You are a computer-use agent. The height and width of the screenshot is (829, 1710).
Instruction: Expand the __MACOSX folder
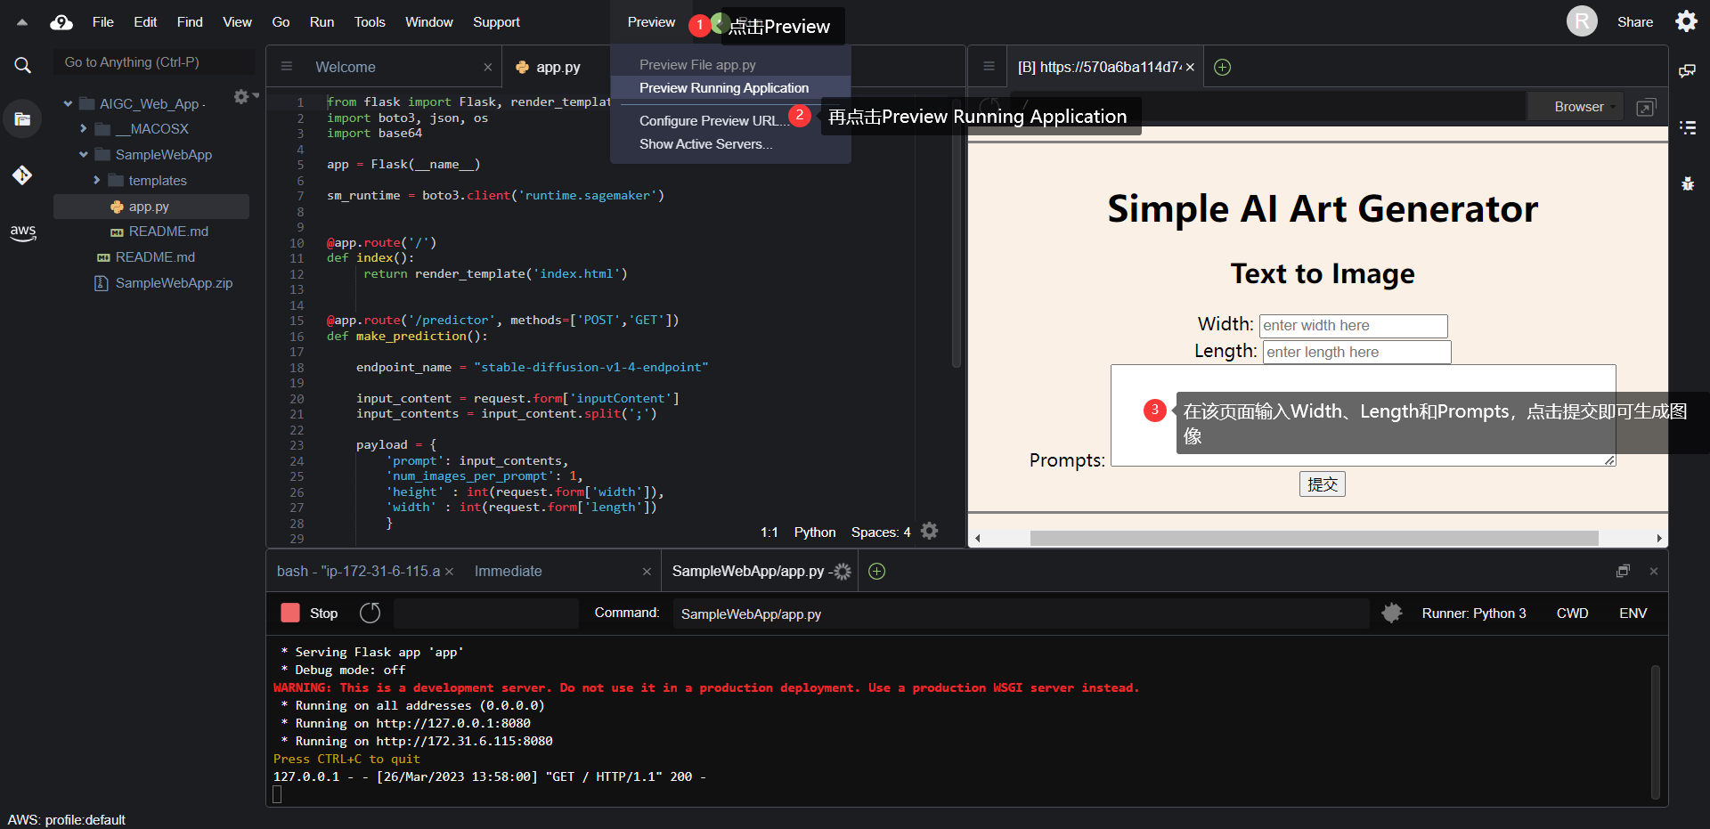point(84,129)
